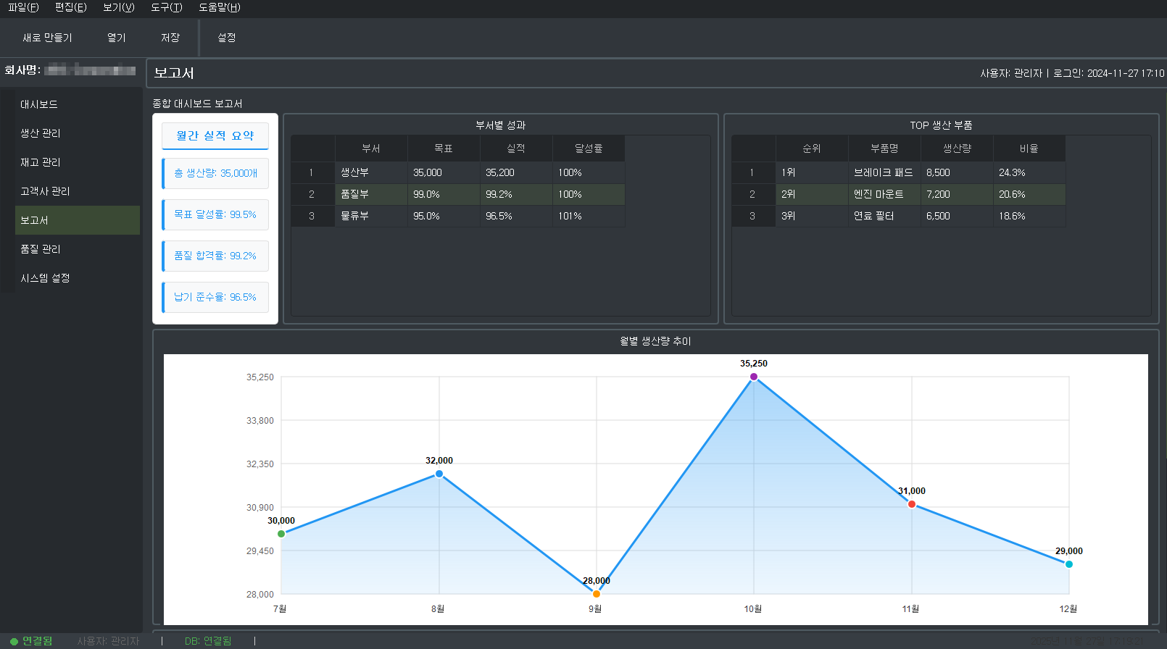This screenshot has height=649, width=1167.
Task: Click the 생산량 column header
Action: (956, 148)
